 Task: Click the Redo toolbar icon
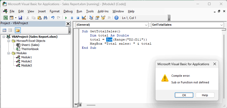(58, 18)
